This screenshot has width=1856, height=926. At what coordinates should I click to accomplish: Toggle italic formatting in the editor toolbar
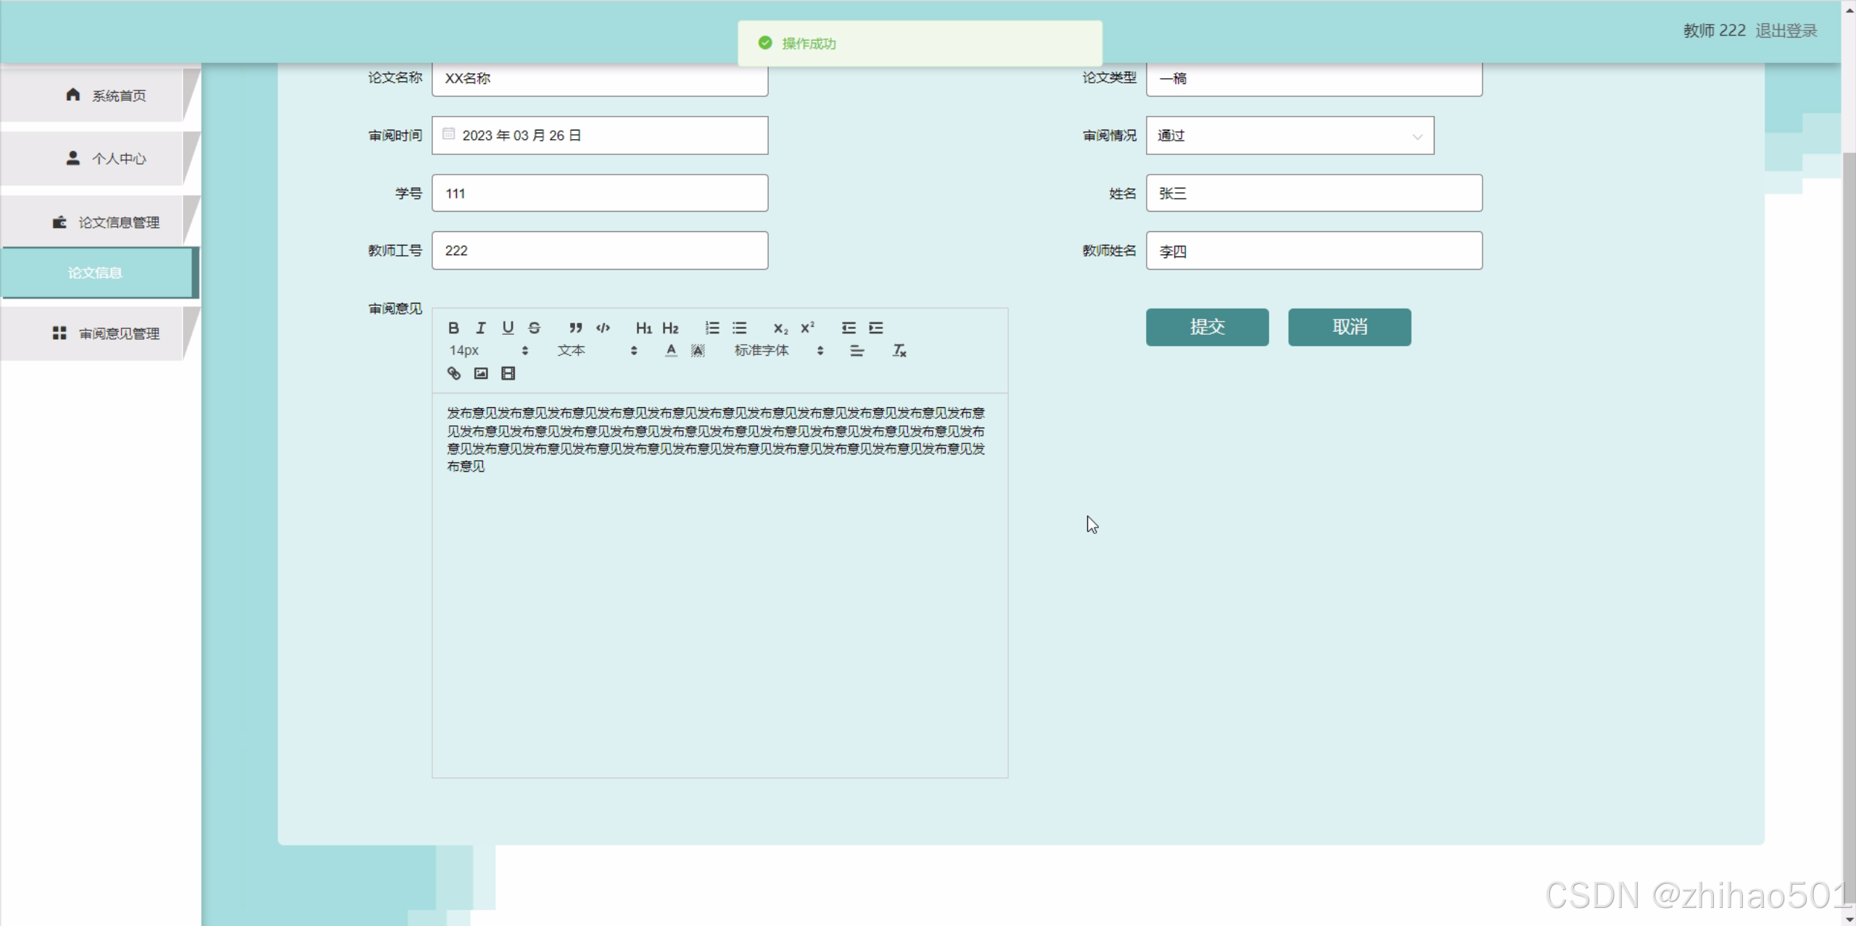coord(480,328)
